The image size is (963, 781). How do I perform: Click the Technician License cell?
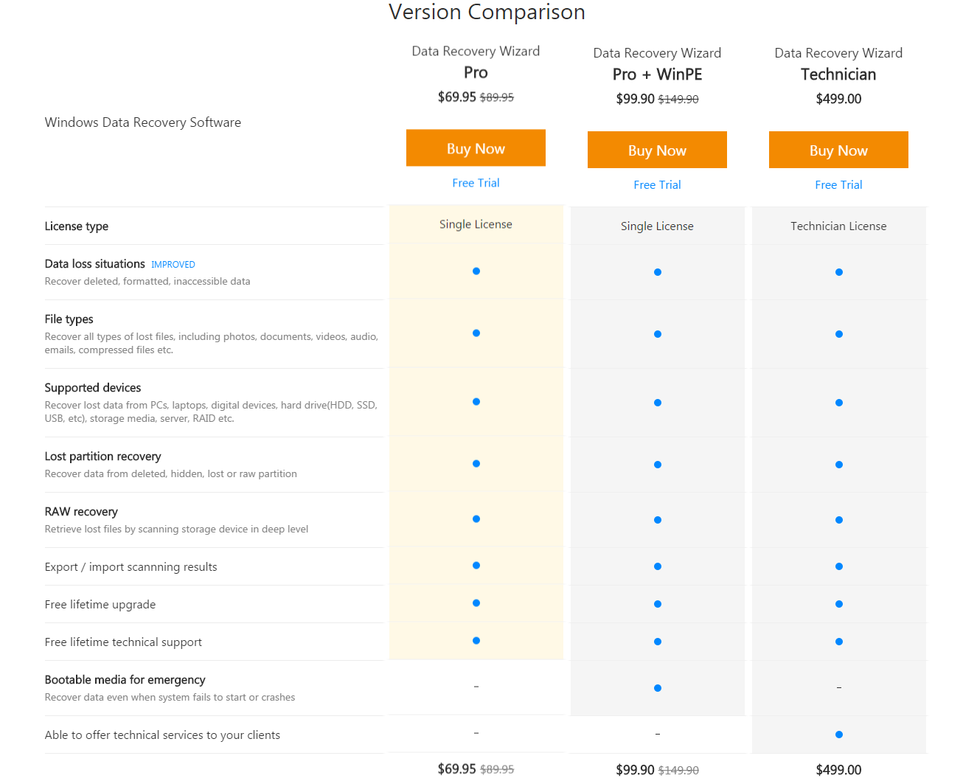[x=838, y=226]
